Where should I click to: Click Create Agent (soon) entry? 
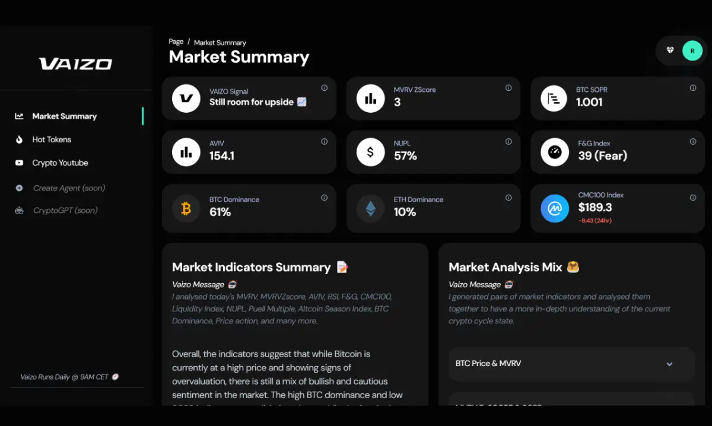click(x=69, y=188)
